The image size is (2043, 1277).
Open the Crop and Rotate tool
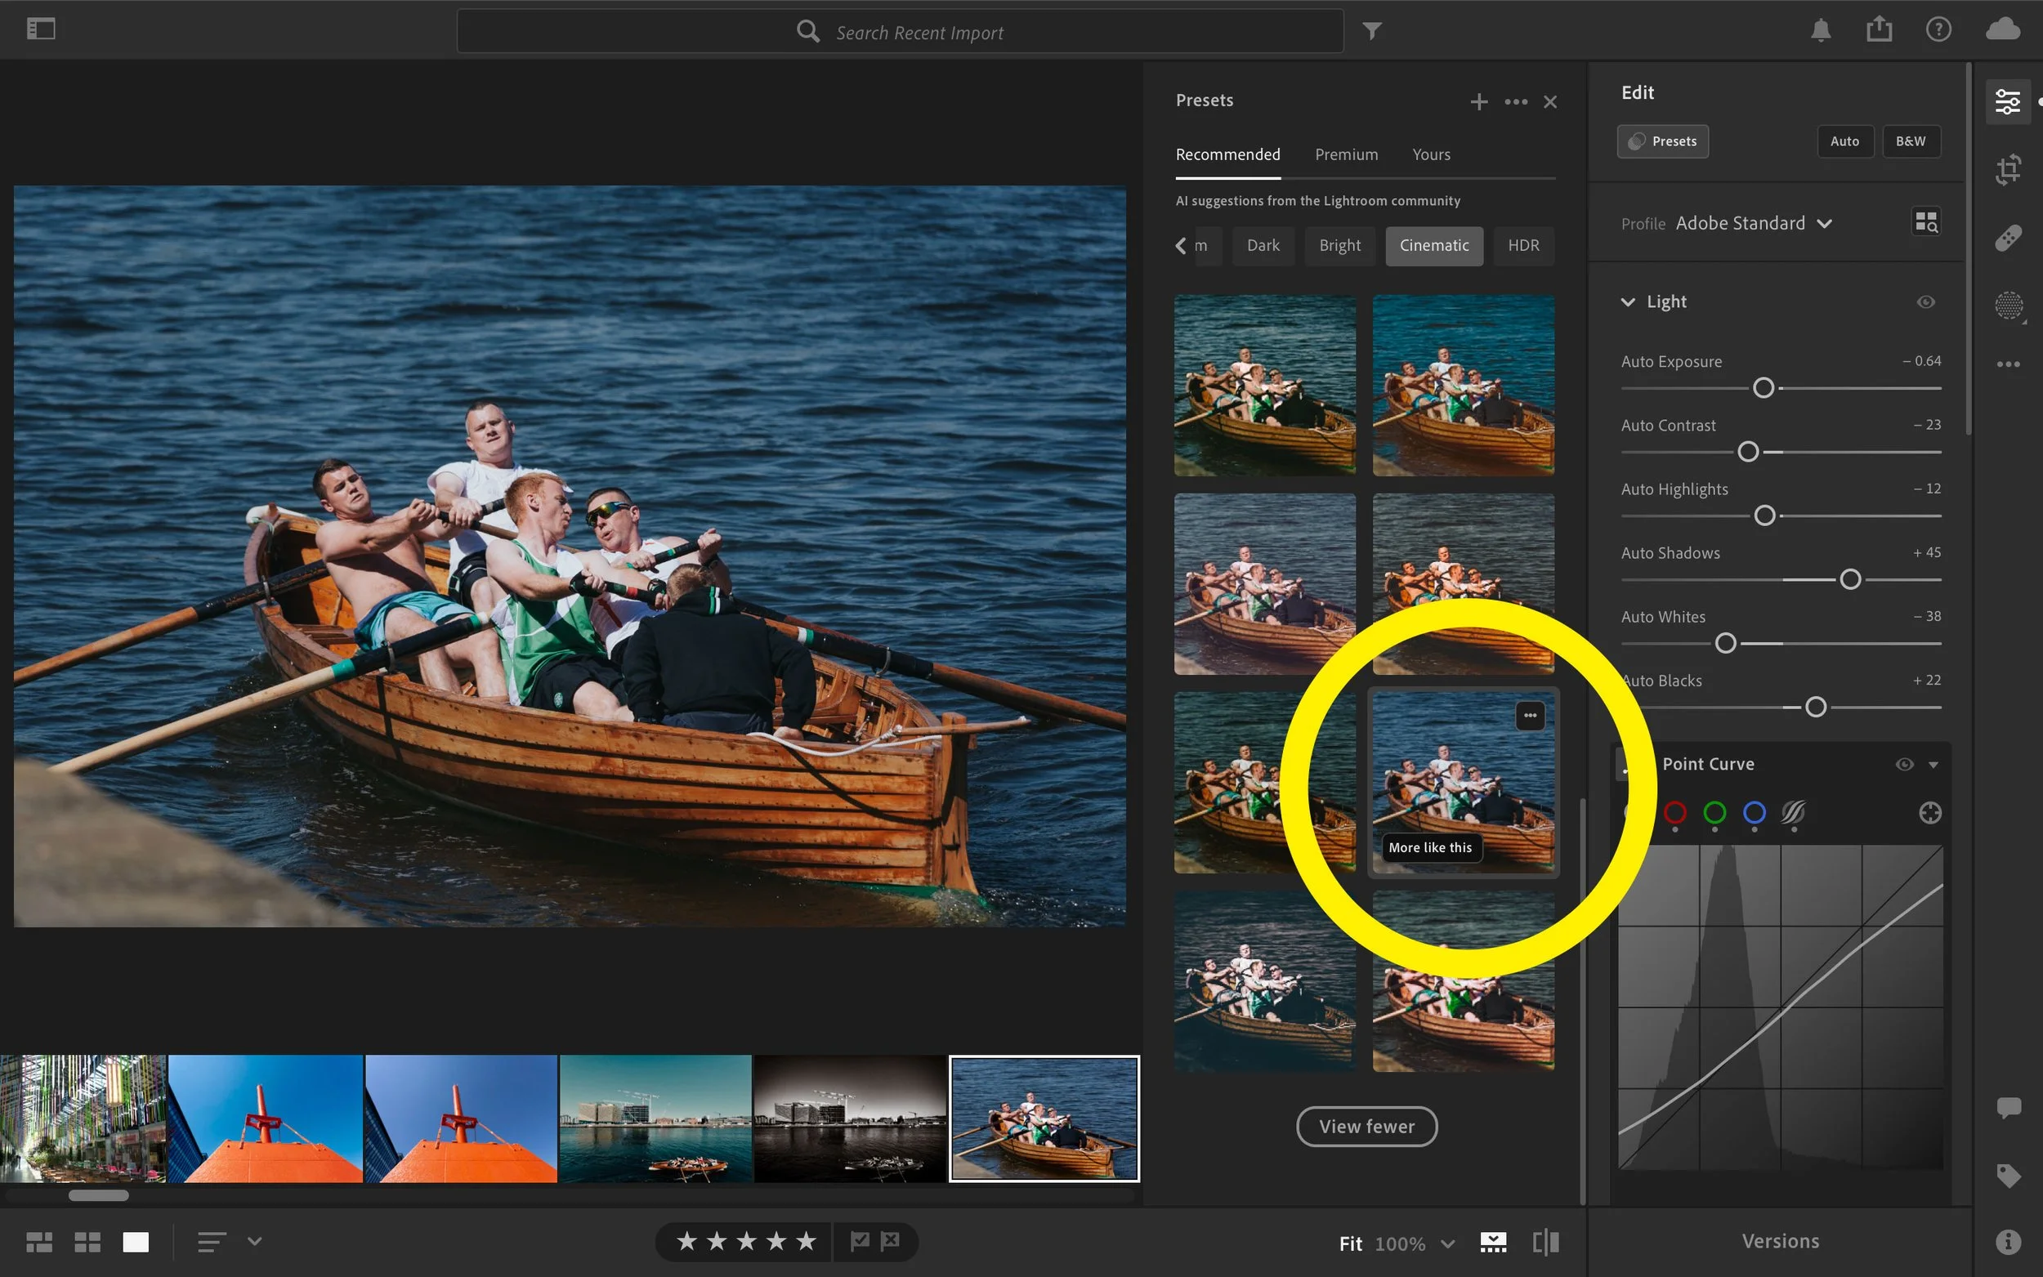pos(2008,169)
